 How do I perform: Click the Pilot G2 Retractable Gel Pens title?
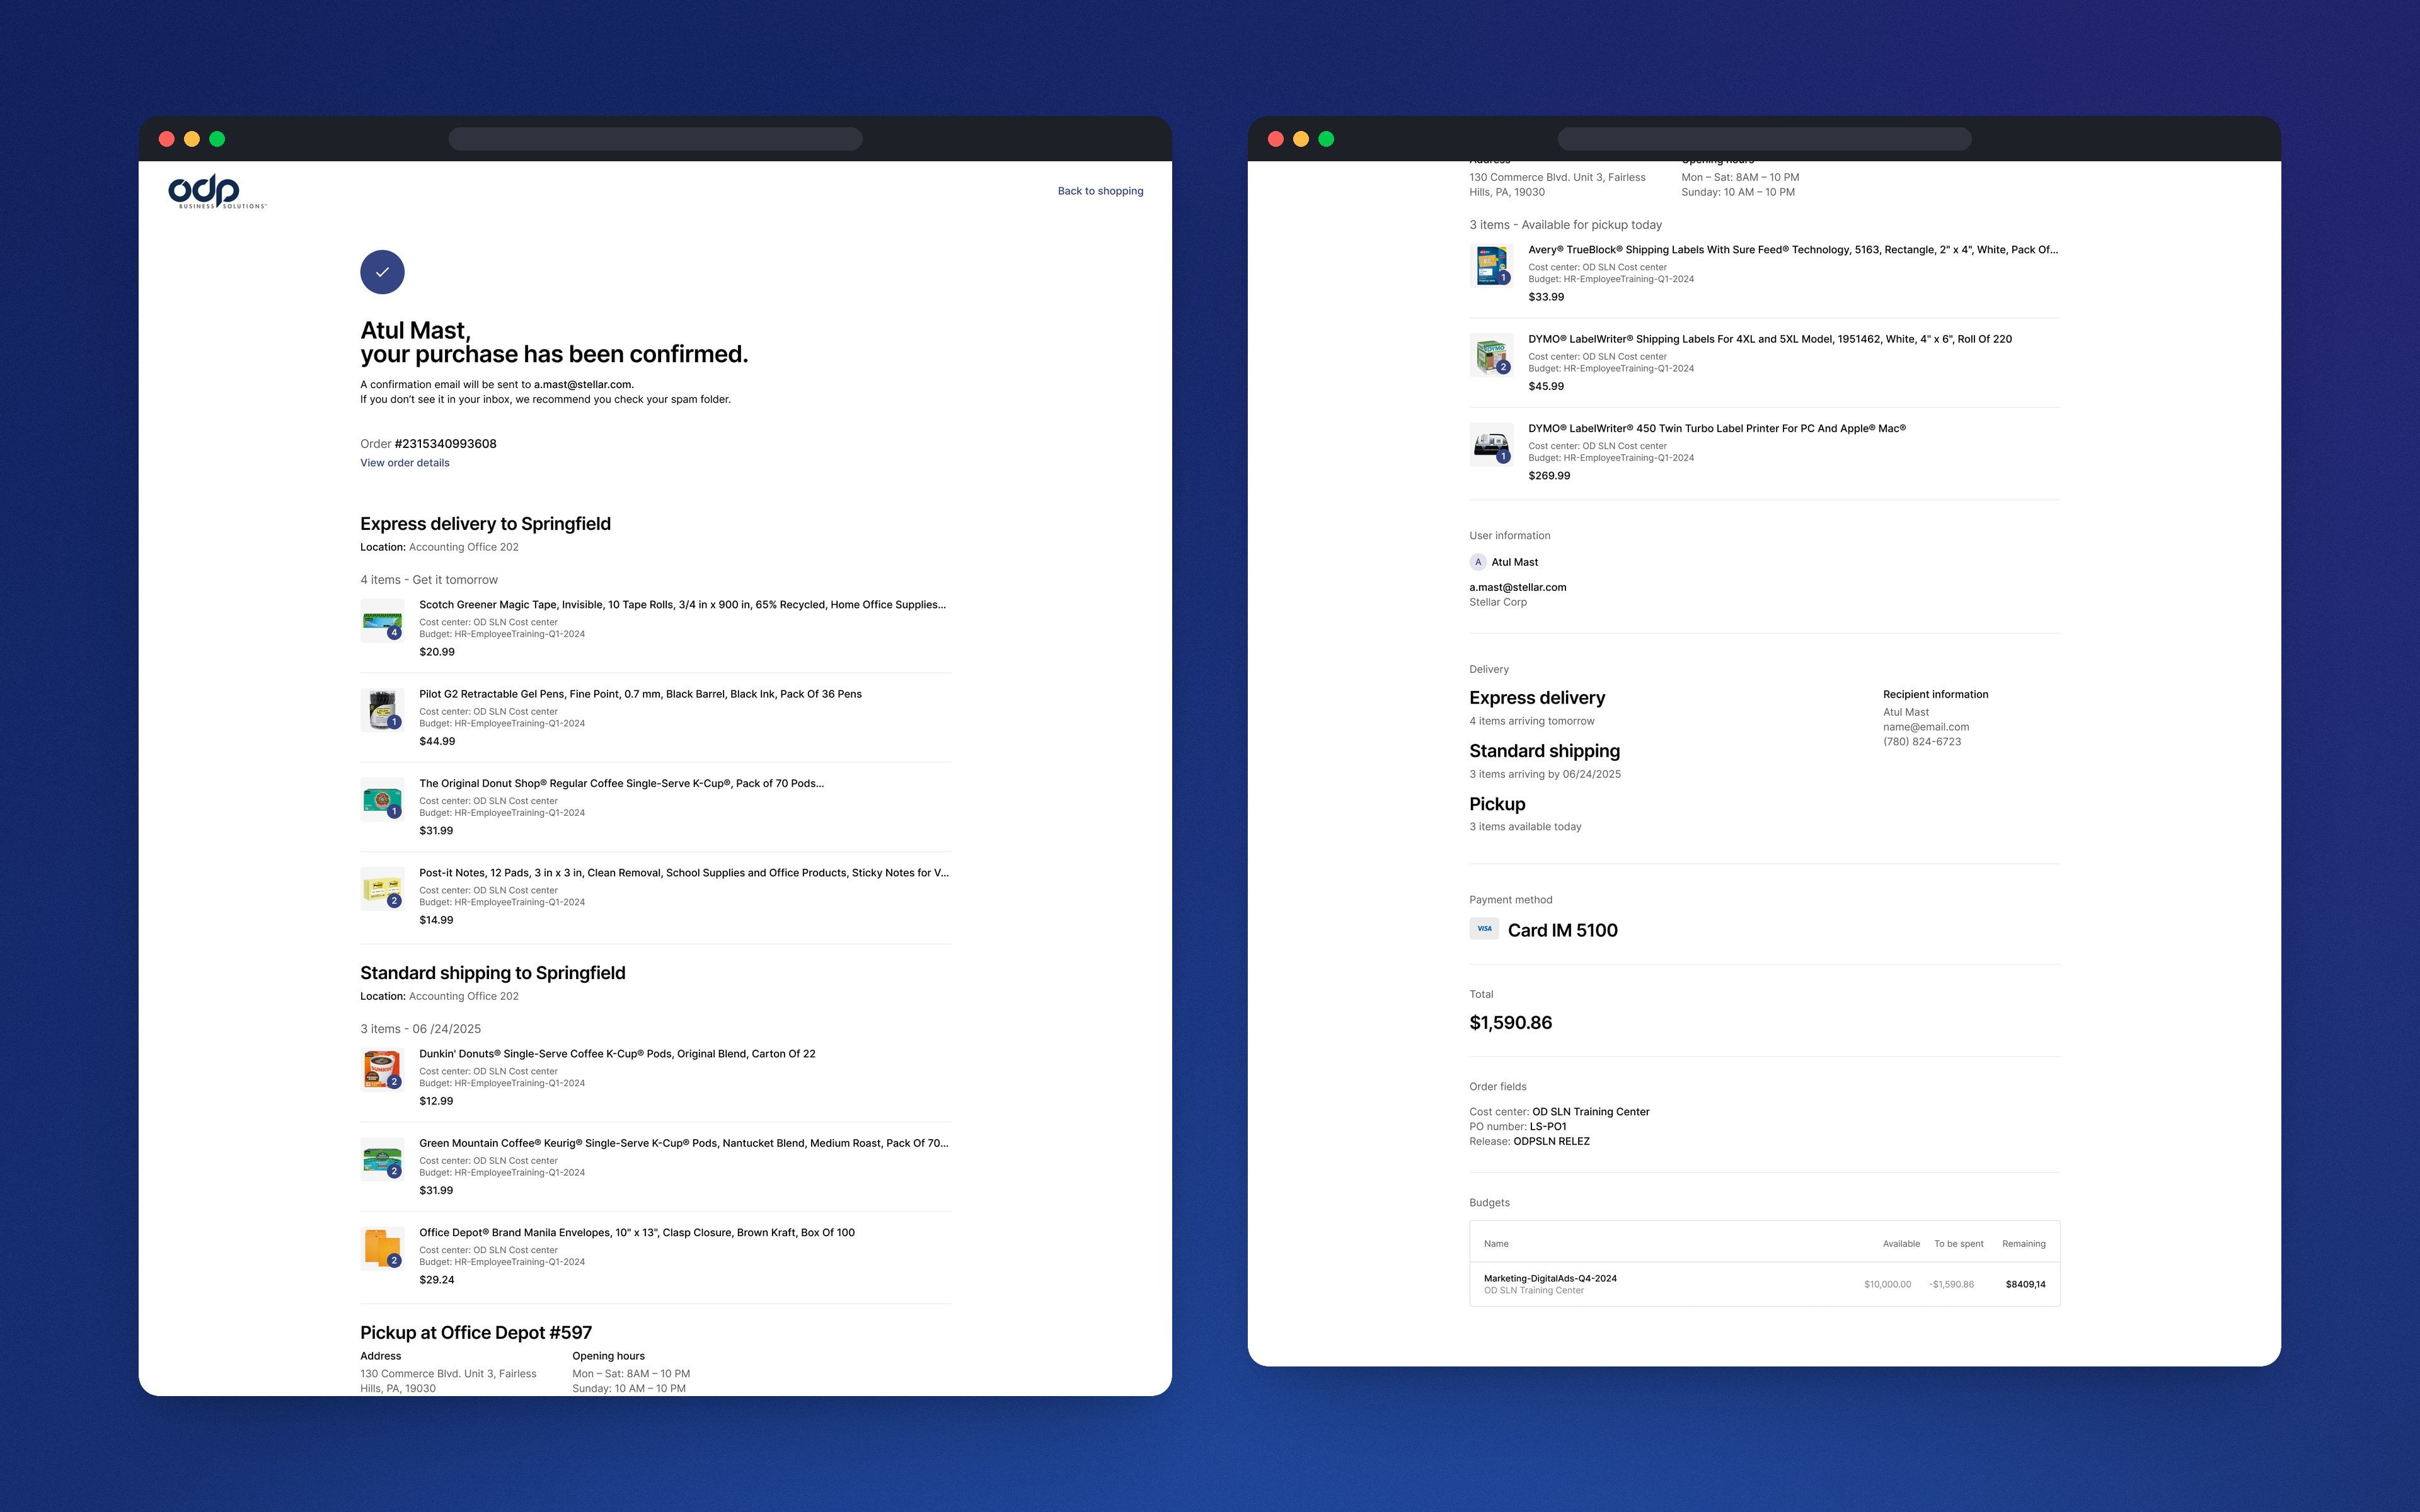point(640,694)
